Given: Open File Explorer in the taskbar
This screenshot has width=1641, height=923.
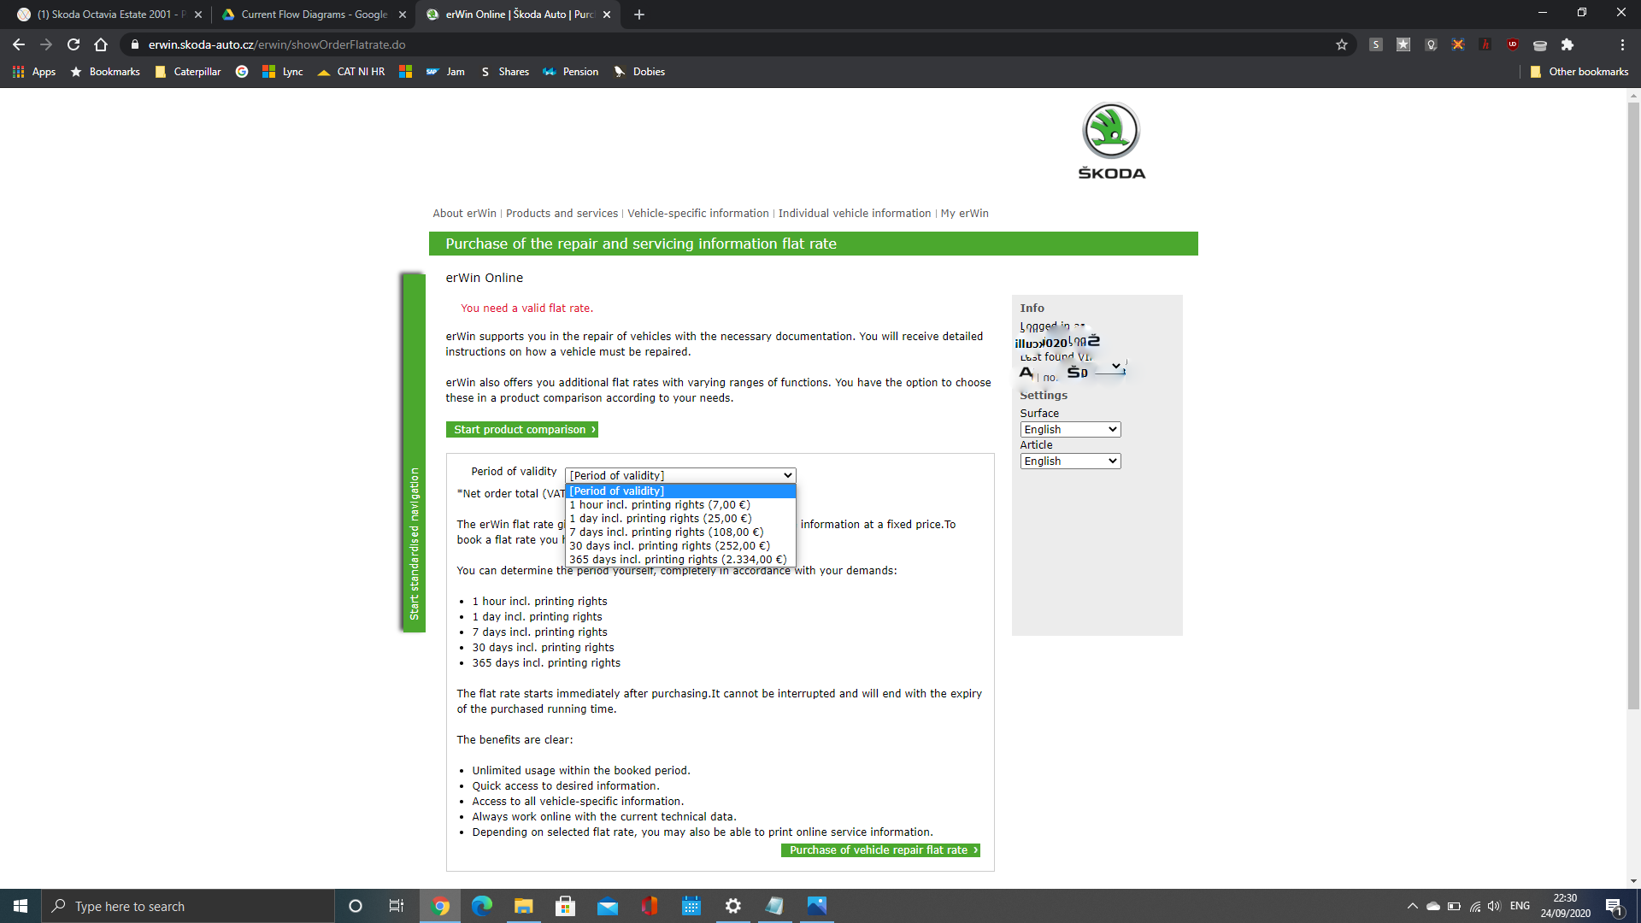Looking at the screenshot, I should (x=523, y=906).
